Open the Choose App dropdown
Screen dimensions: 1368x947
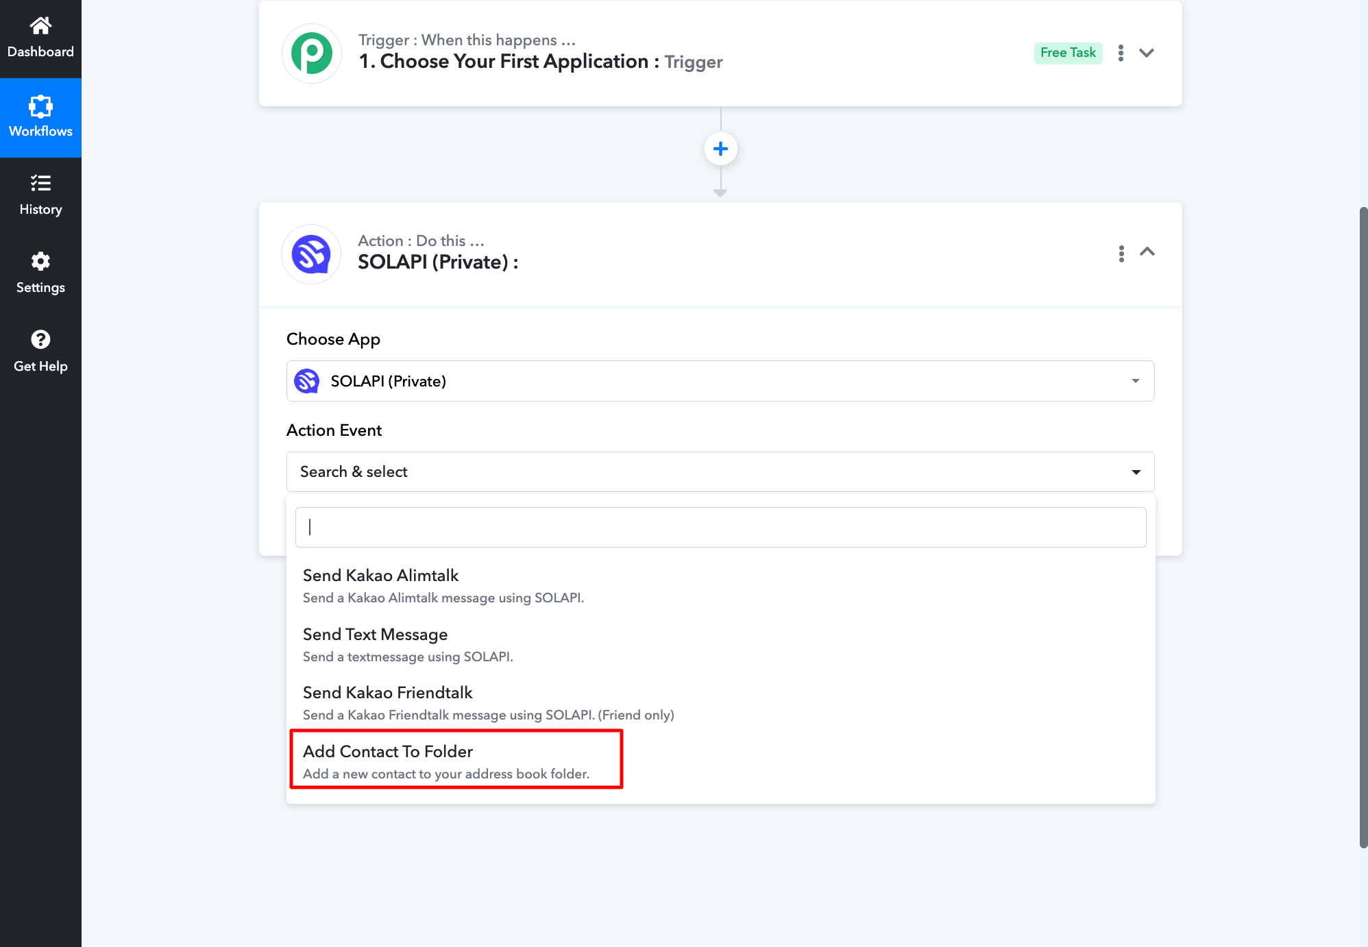[720, 381]
